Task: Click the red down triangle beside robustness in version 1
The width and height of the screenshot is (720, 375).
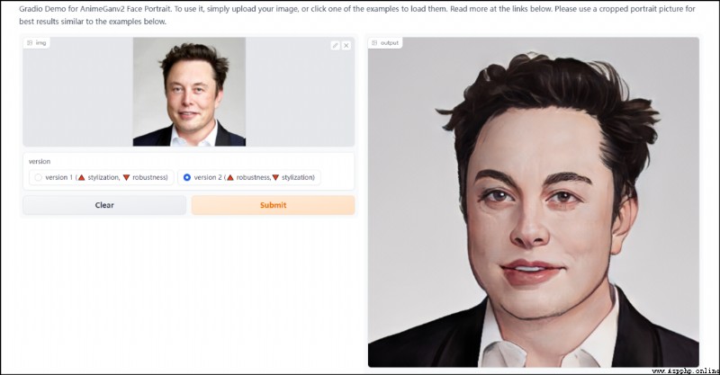Action: tap(126, 178)
